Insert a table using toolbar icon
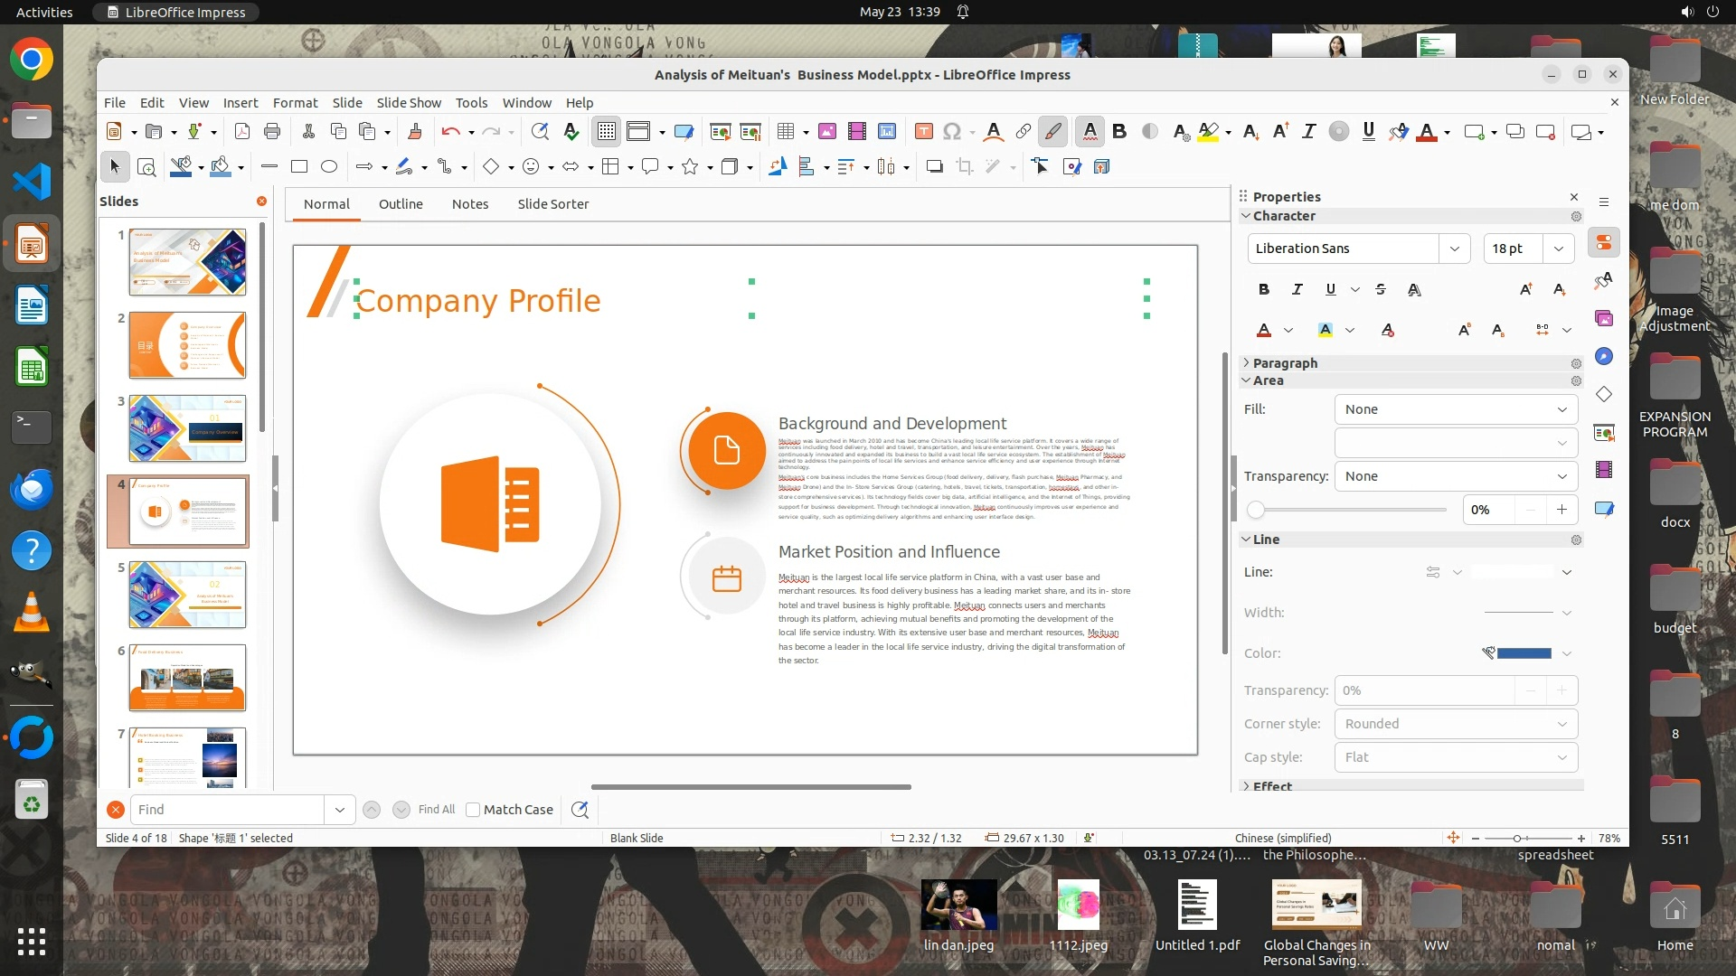The image size is (1736, 976). point(786,132)
